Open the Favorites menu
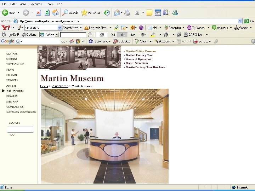This screenshot has width=255, height=191. 36,4
